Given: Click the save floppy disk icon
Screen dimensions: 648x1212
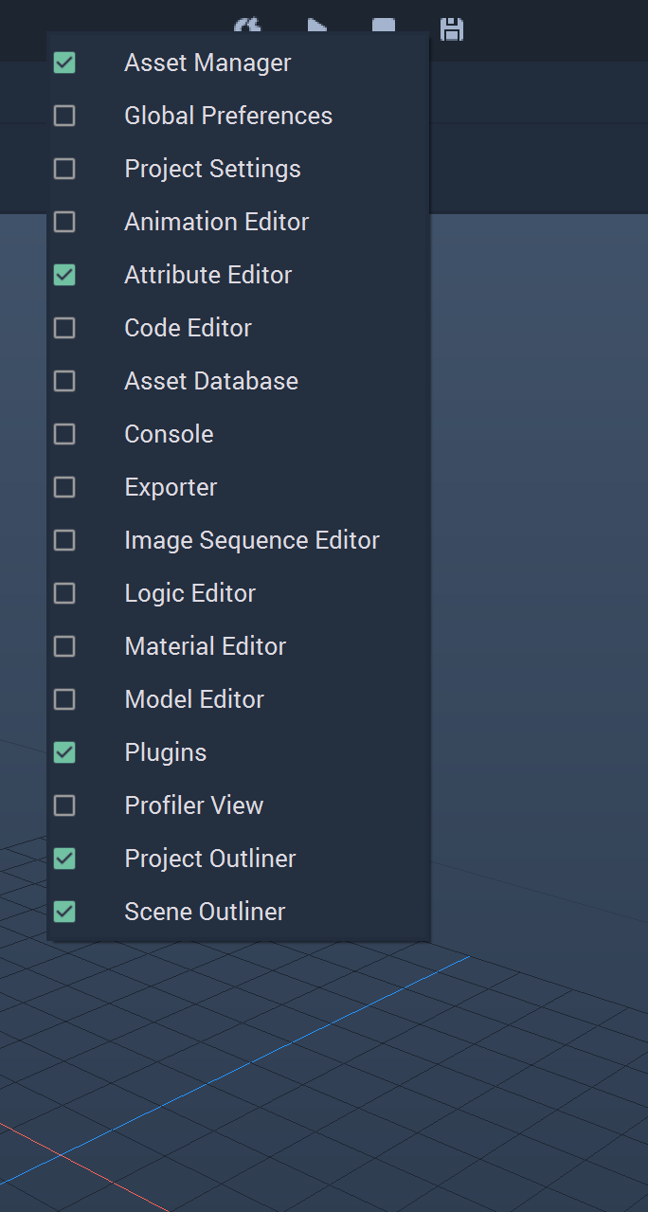Looking at the screenshot, I should pos(453,28).
